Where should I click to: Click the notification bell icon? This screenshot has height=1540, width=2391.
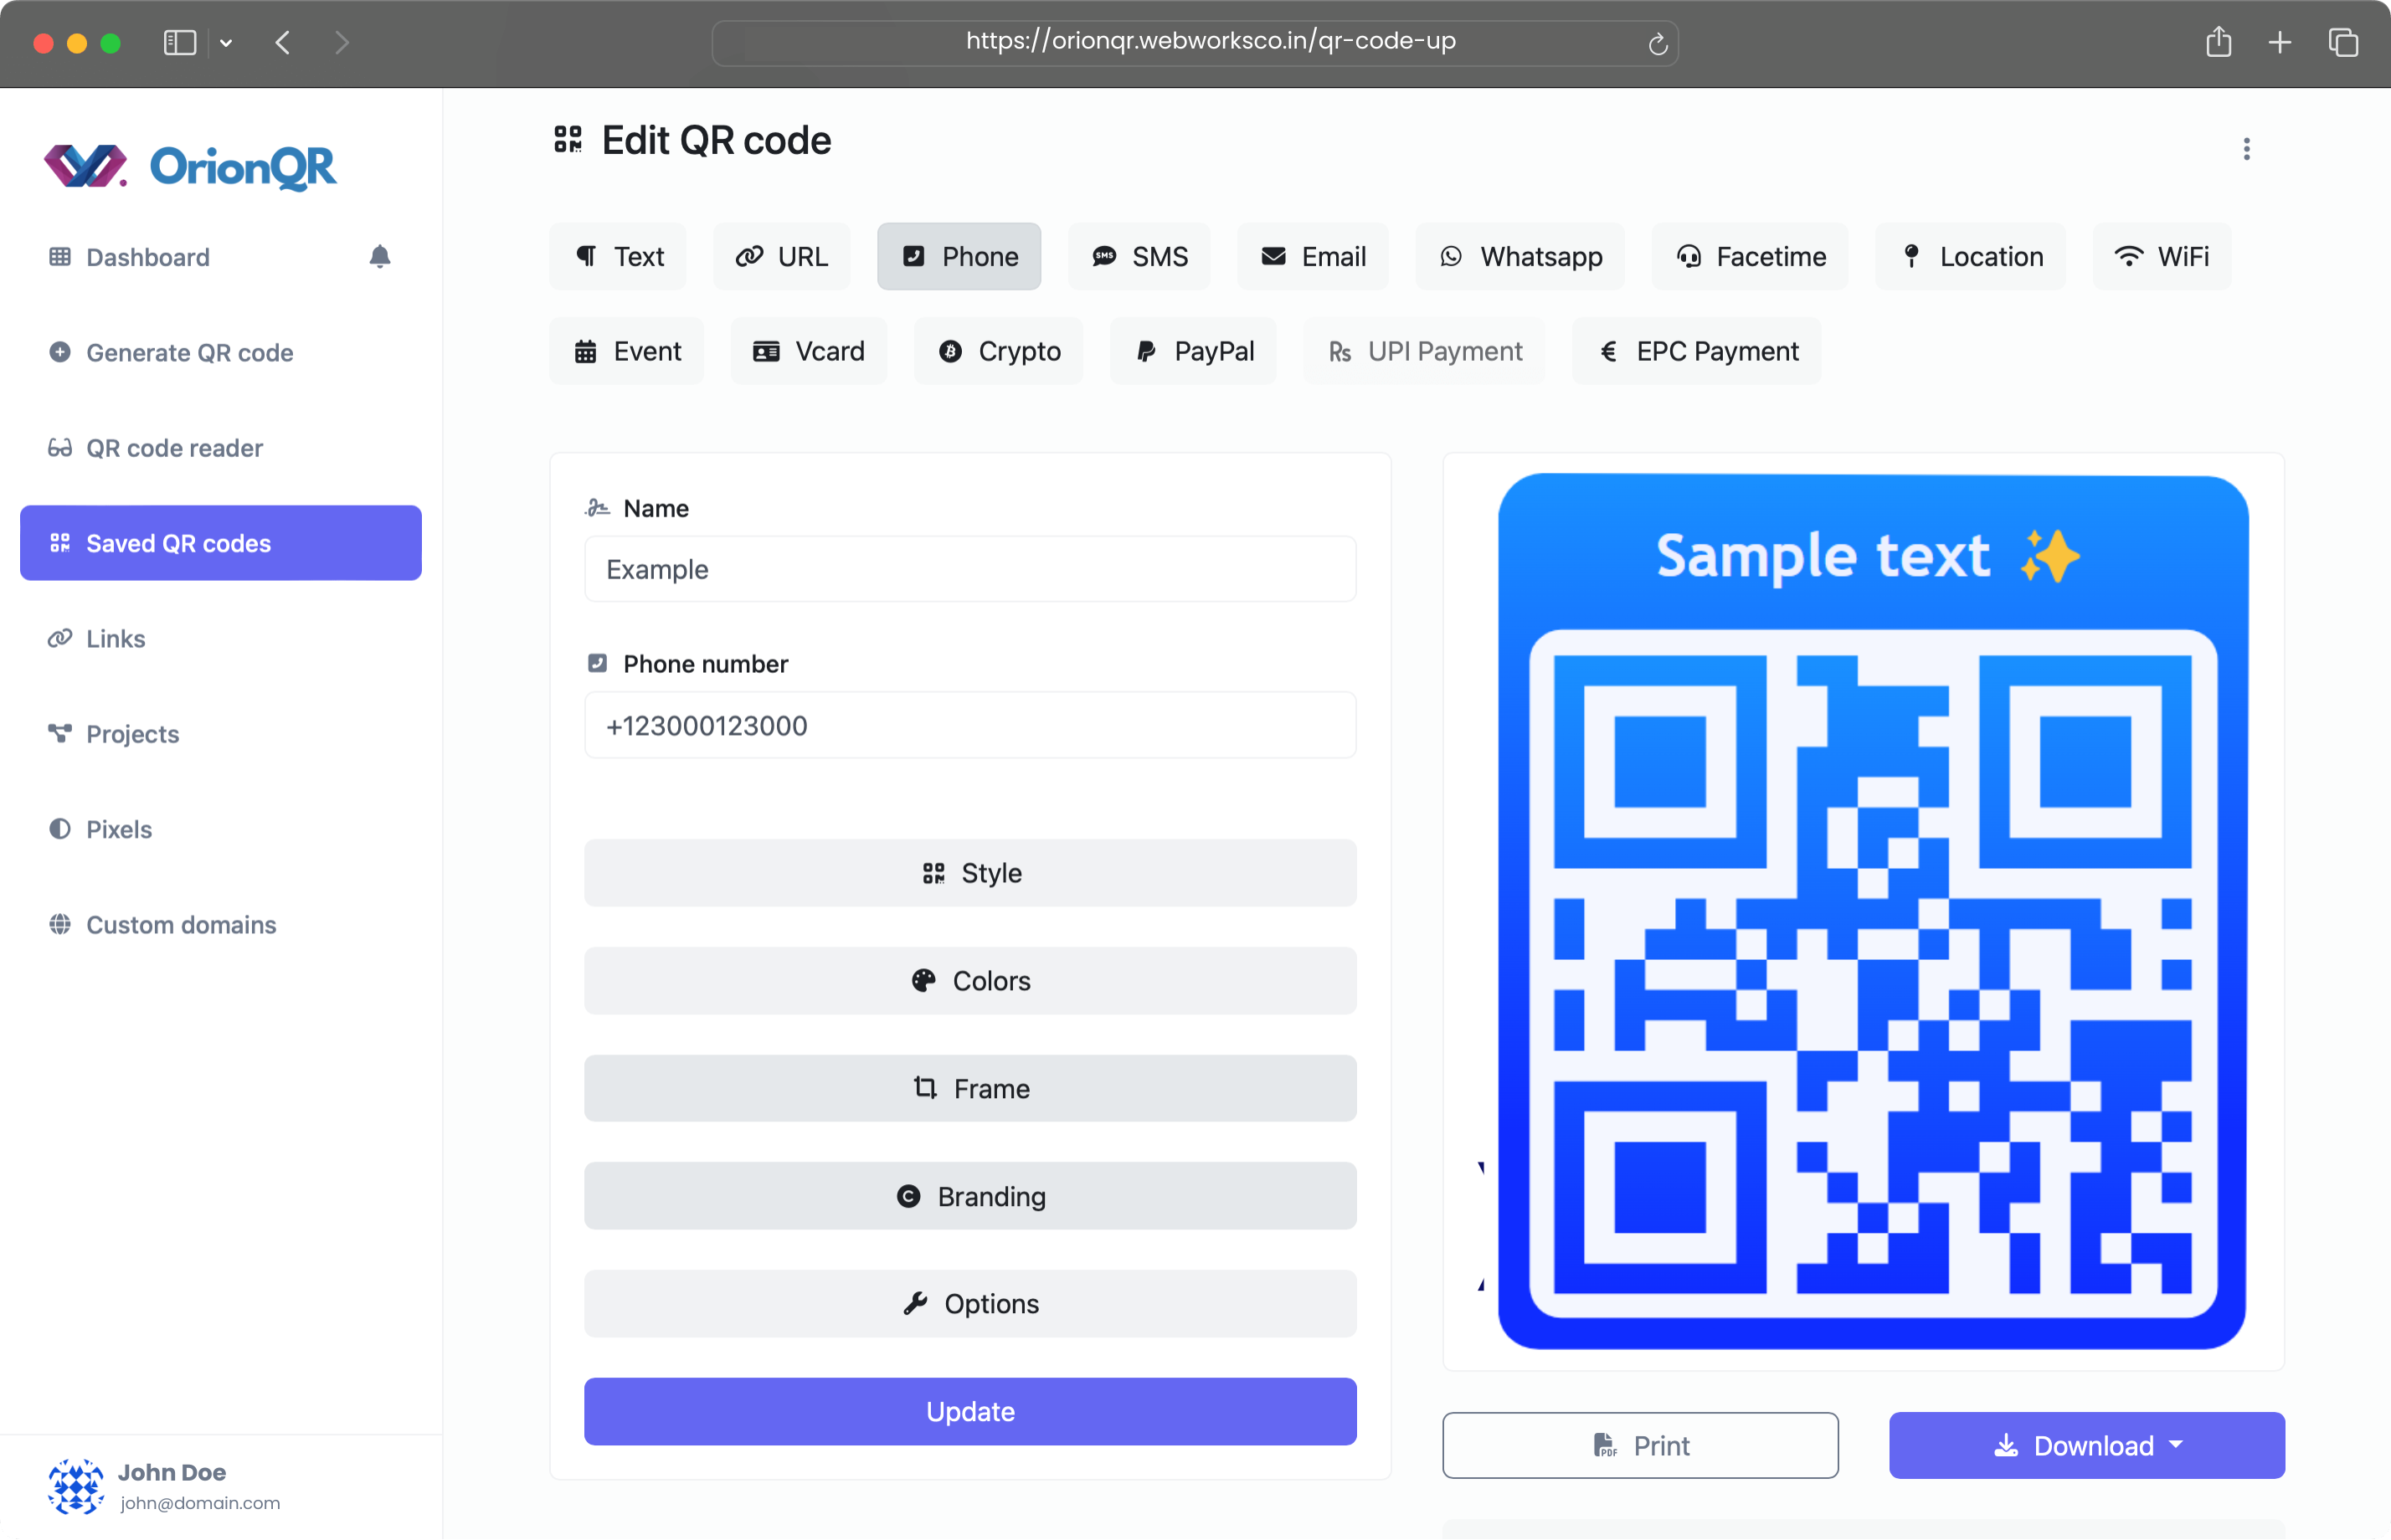(x=379, y=257)
